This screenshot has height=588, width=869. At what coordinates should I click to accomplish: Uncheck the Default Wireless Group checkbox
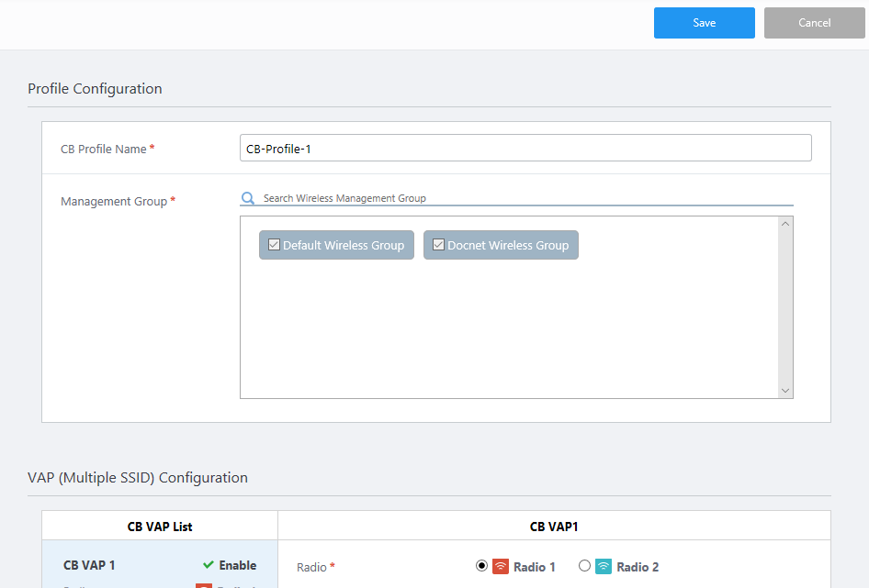click(274, 245)
